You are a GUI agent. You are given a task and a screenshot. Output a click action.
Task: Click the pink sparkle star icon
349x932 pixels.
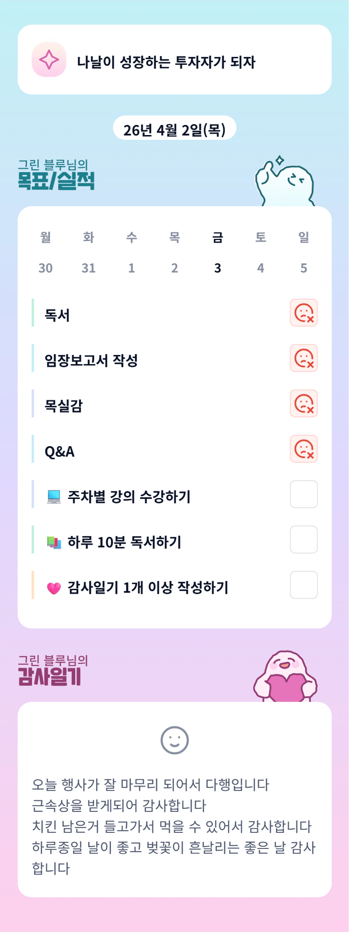coord(49,60)
